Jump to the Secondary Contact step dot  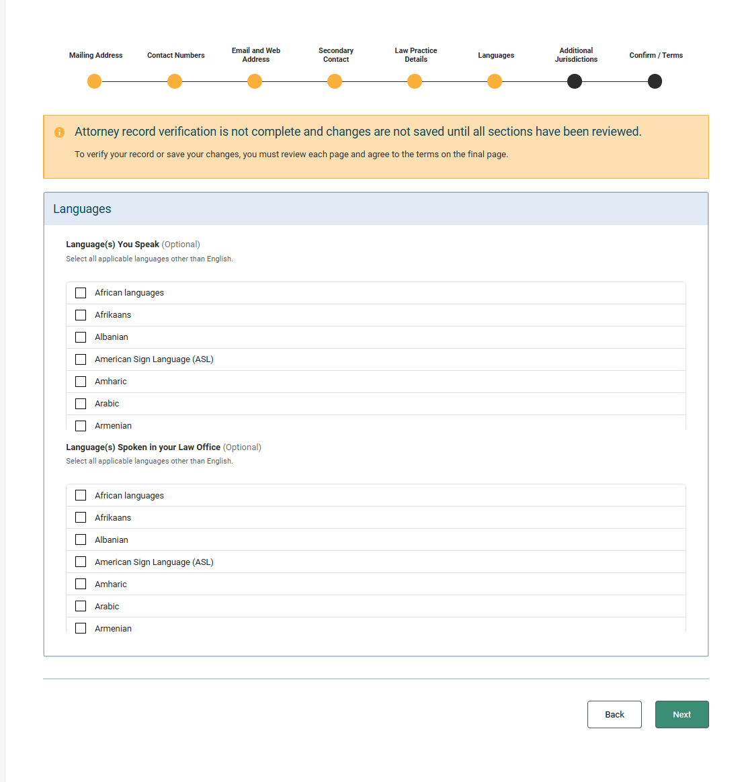pyautogui.click(x=335, y=81)
